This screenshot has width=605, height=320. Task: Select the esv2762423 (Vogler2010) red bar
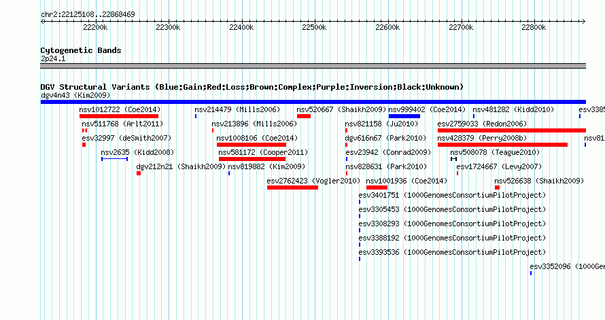(292, 188)
